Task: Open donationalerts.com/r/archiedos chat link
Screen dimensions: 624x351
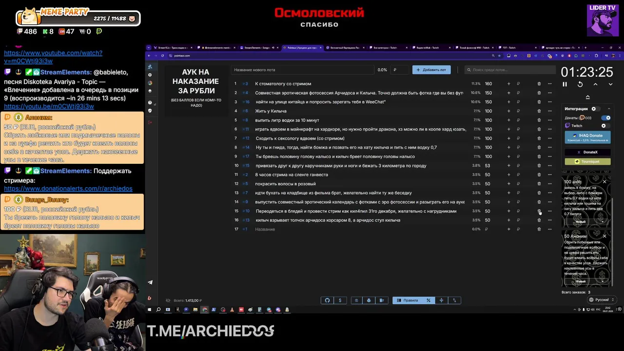Action: pos(68,188)
